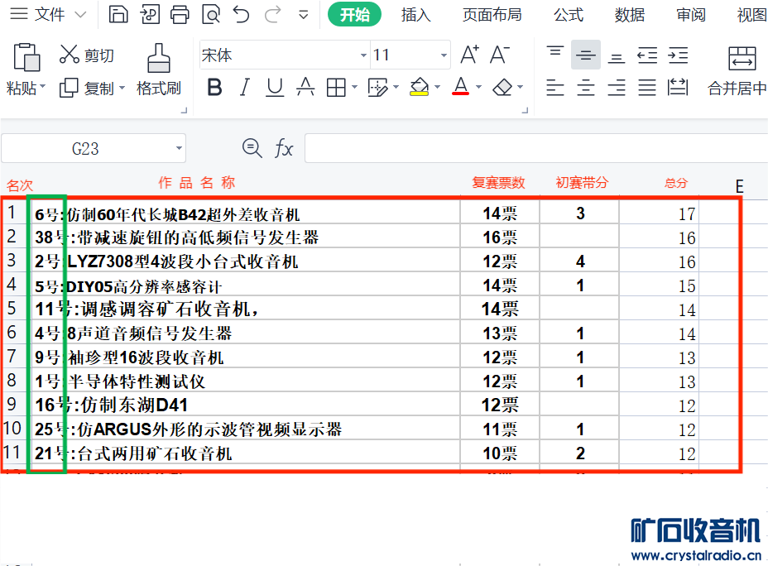
Task: Click the zoom magnifier beside fx
Action: [x=252, y=148]
